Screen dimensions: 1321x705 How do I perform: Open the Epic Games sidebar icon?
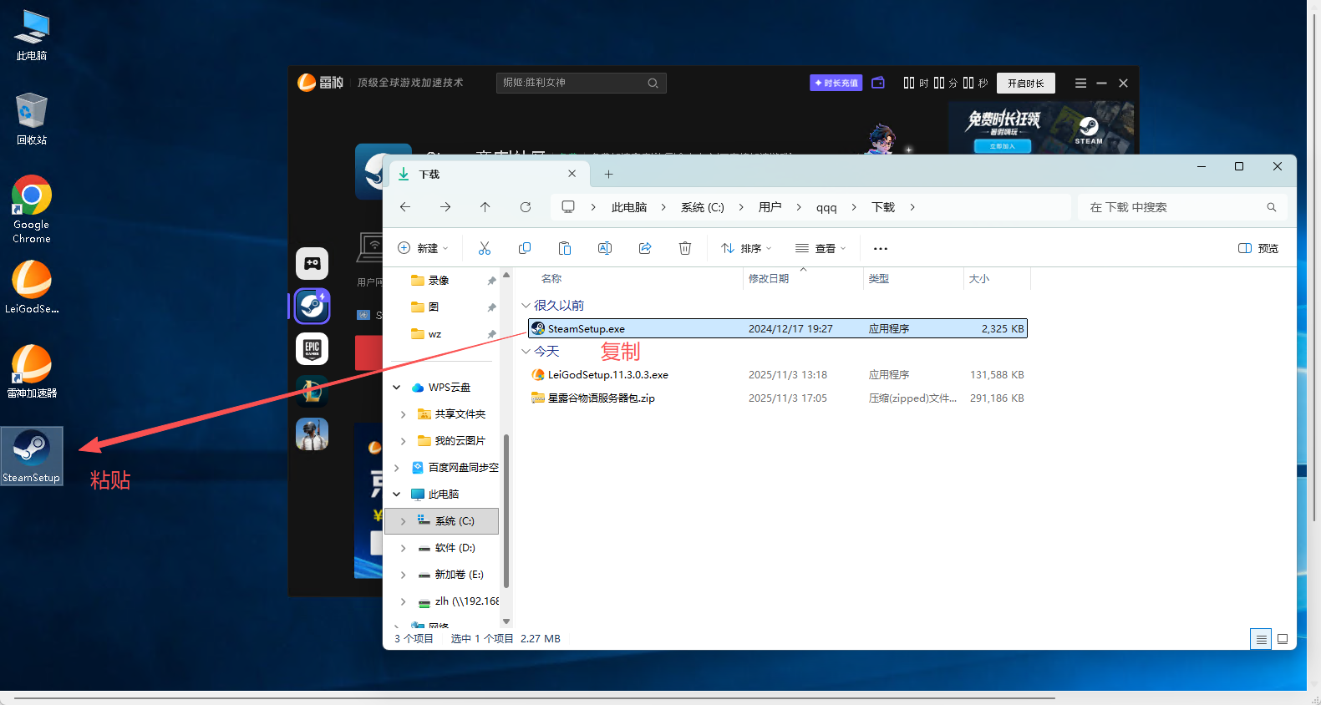312,349
